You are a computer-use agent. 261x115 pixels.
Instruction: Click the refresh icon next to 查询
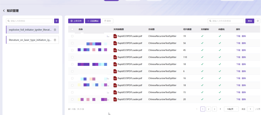[258, 21]
